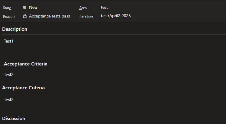
Task: Click the Reason field label
Action: (x=9, y=17)
